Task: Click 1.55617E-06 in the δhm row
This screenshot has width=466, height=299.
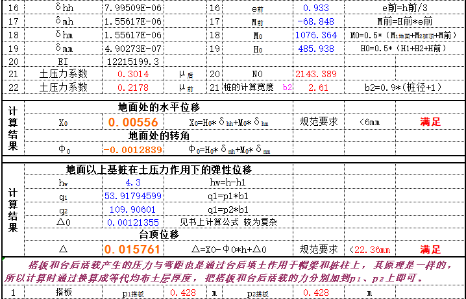Action: 133,35
